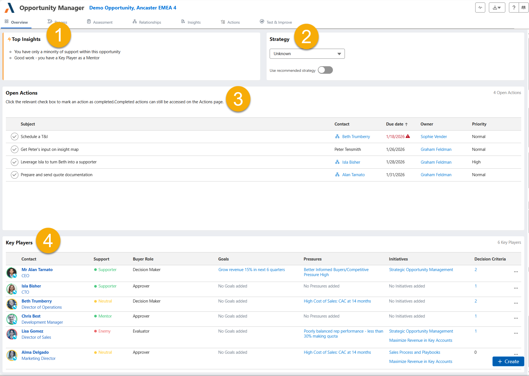
Task: Open 'Grow revenue 15% in next 6 quarters' goal
Action: [251, 270]
